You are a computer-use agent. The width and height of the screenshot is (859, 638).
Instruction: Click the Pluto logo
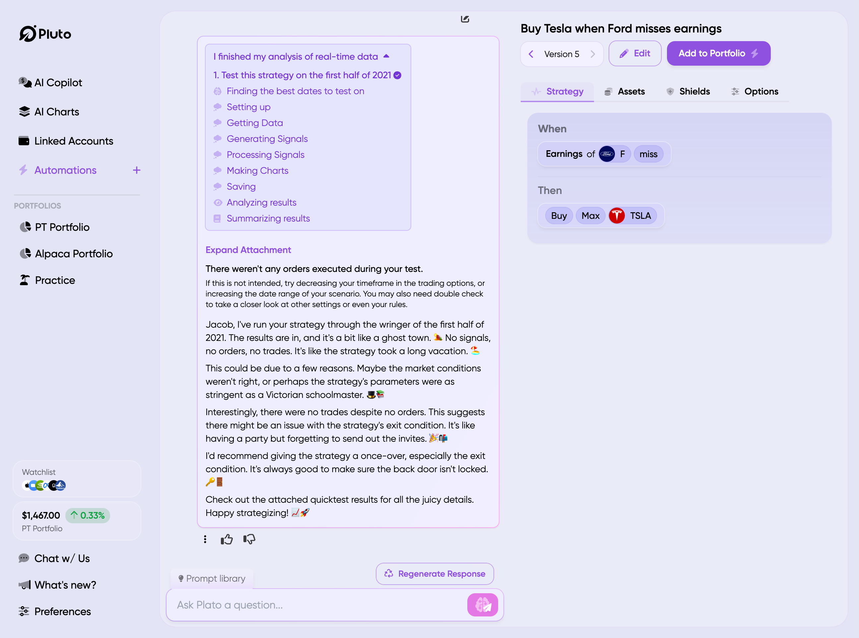[x=45, y=34]
